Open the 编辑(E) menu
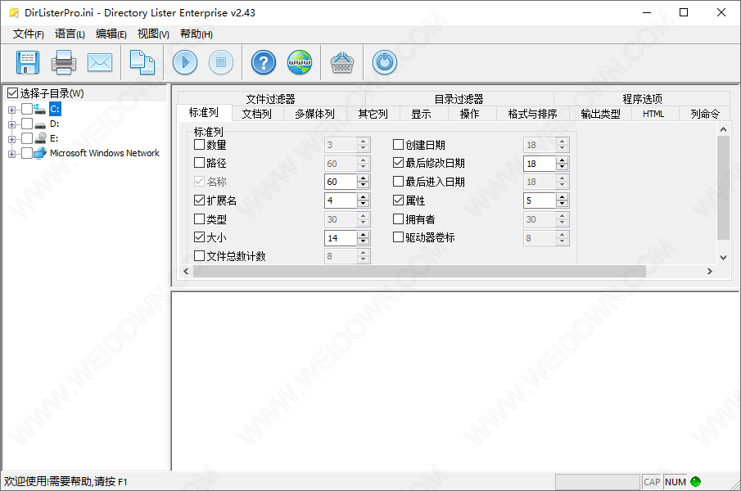This screenshot has height=491, width=741. 111,34
